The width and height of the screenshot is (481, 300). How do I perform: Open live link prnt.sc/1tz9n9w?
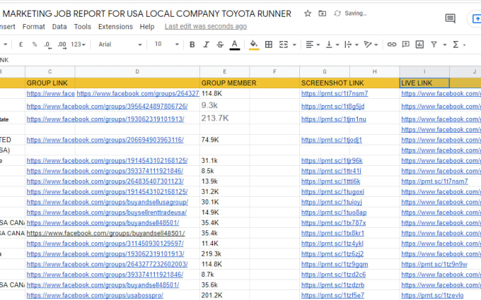[x=434, y=264]
